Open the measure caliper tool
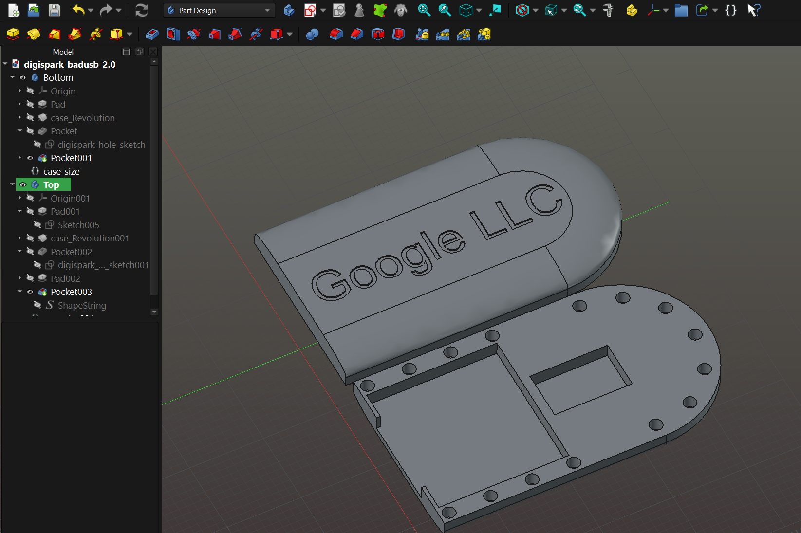Viewport: 801px width, 533px height. 608,10
